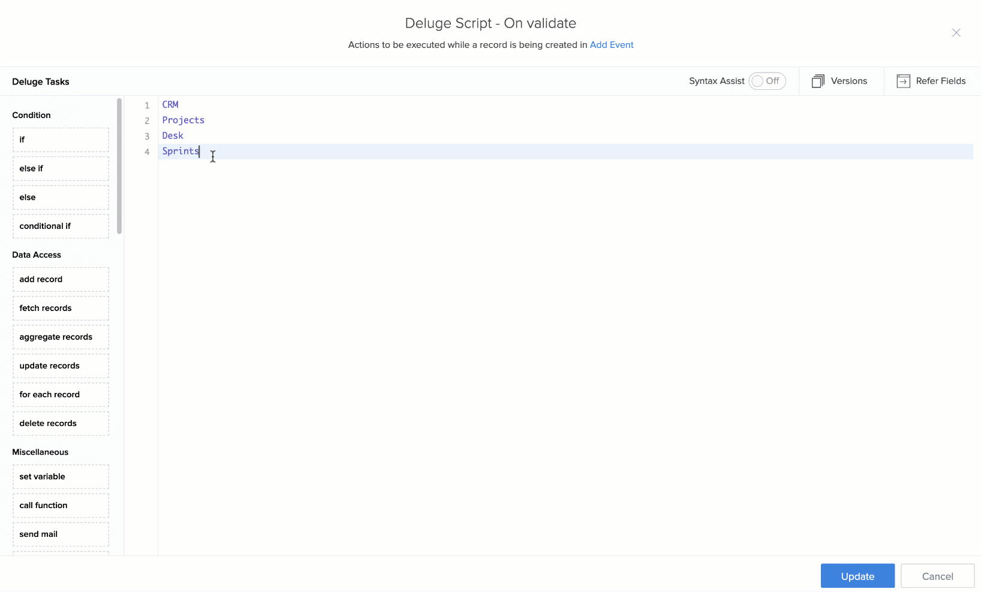This screenshot has height=592, width=981.
Task: Pick the 'conditional if' task
Action: point(61,226)
